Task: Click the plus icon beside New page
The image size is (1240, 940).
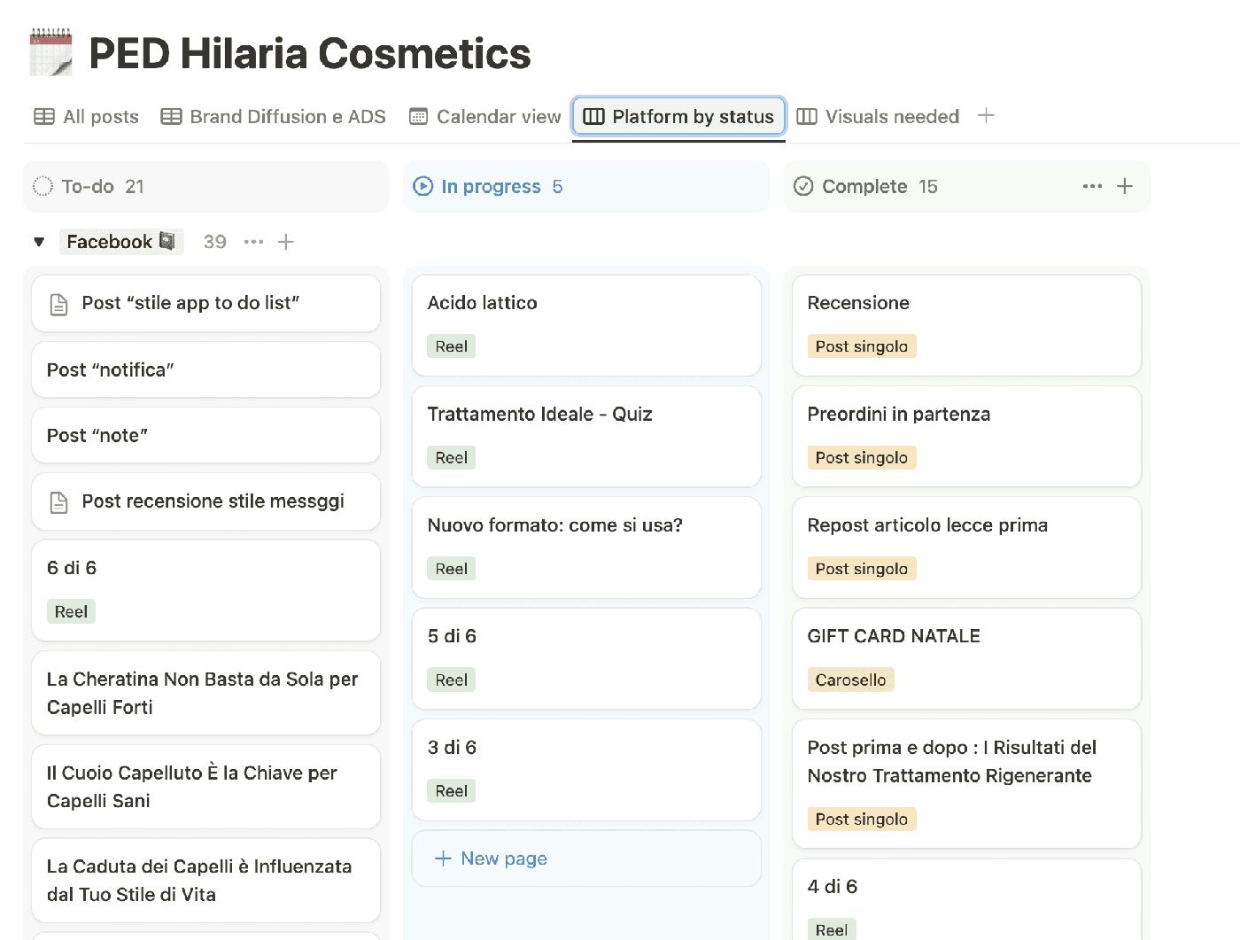Action: (x=443, y=858)
